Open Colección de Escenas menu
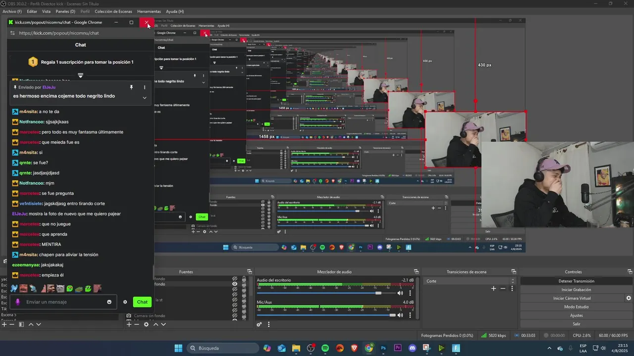 pyautogui.click(x=113, y=11)
